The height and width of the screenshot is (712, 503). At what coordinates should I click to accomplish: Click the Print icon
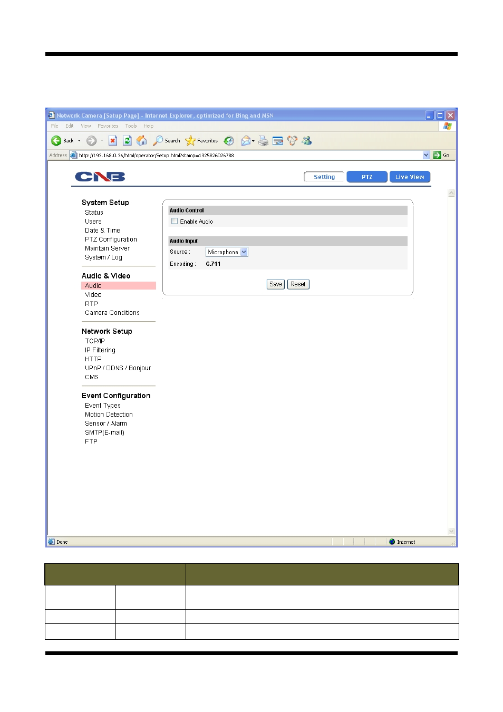coord(263,141)
